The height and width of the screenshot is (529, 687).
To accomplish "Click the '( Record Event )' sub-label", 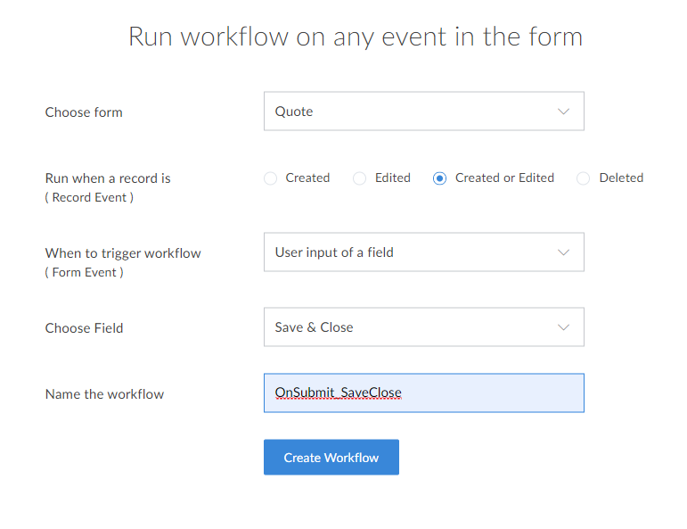I will tap(89, 197).
